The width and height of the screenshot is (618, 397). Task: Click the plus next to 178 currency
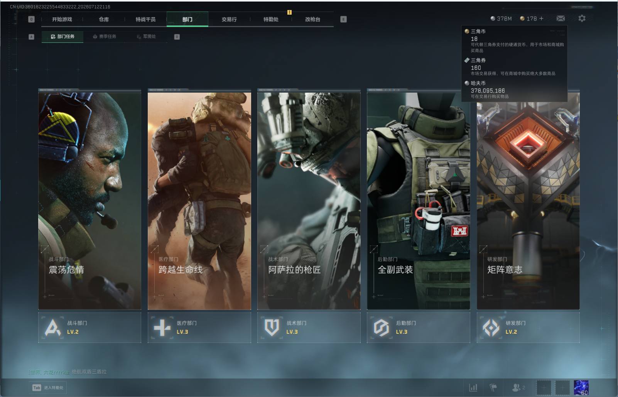pos(541,19)
